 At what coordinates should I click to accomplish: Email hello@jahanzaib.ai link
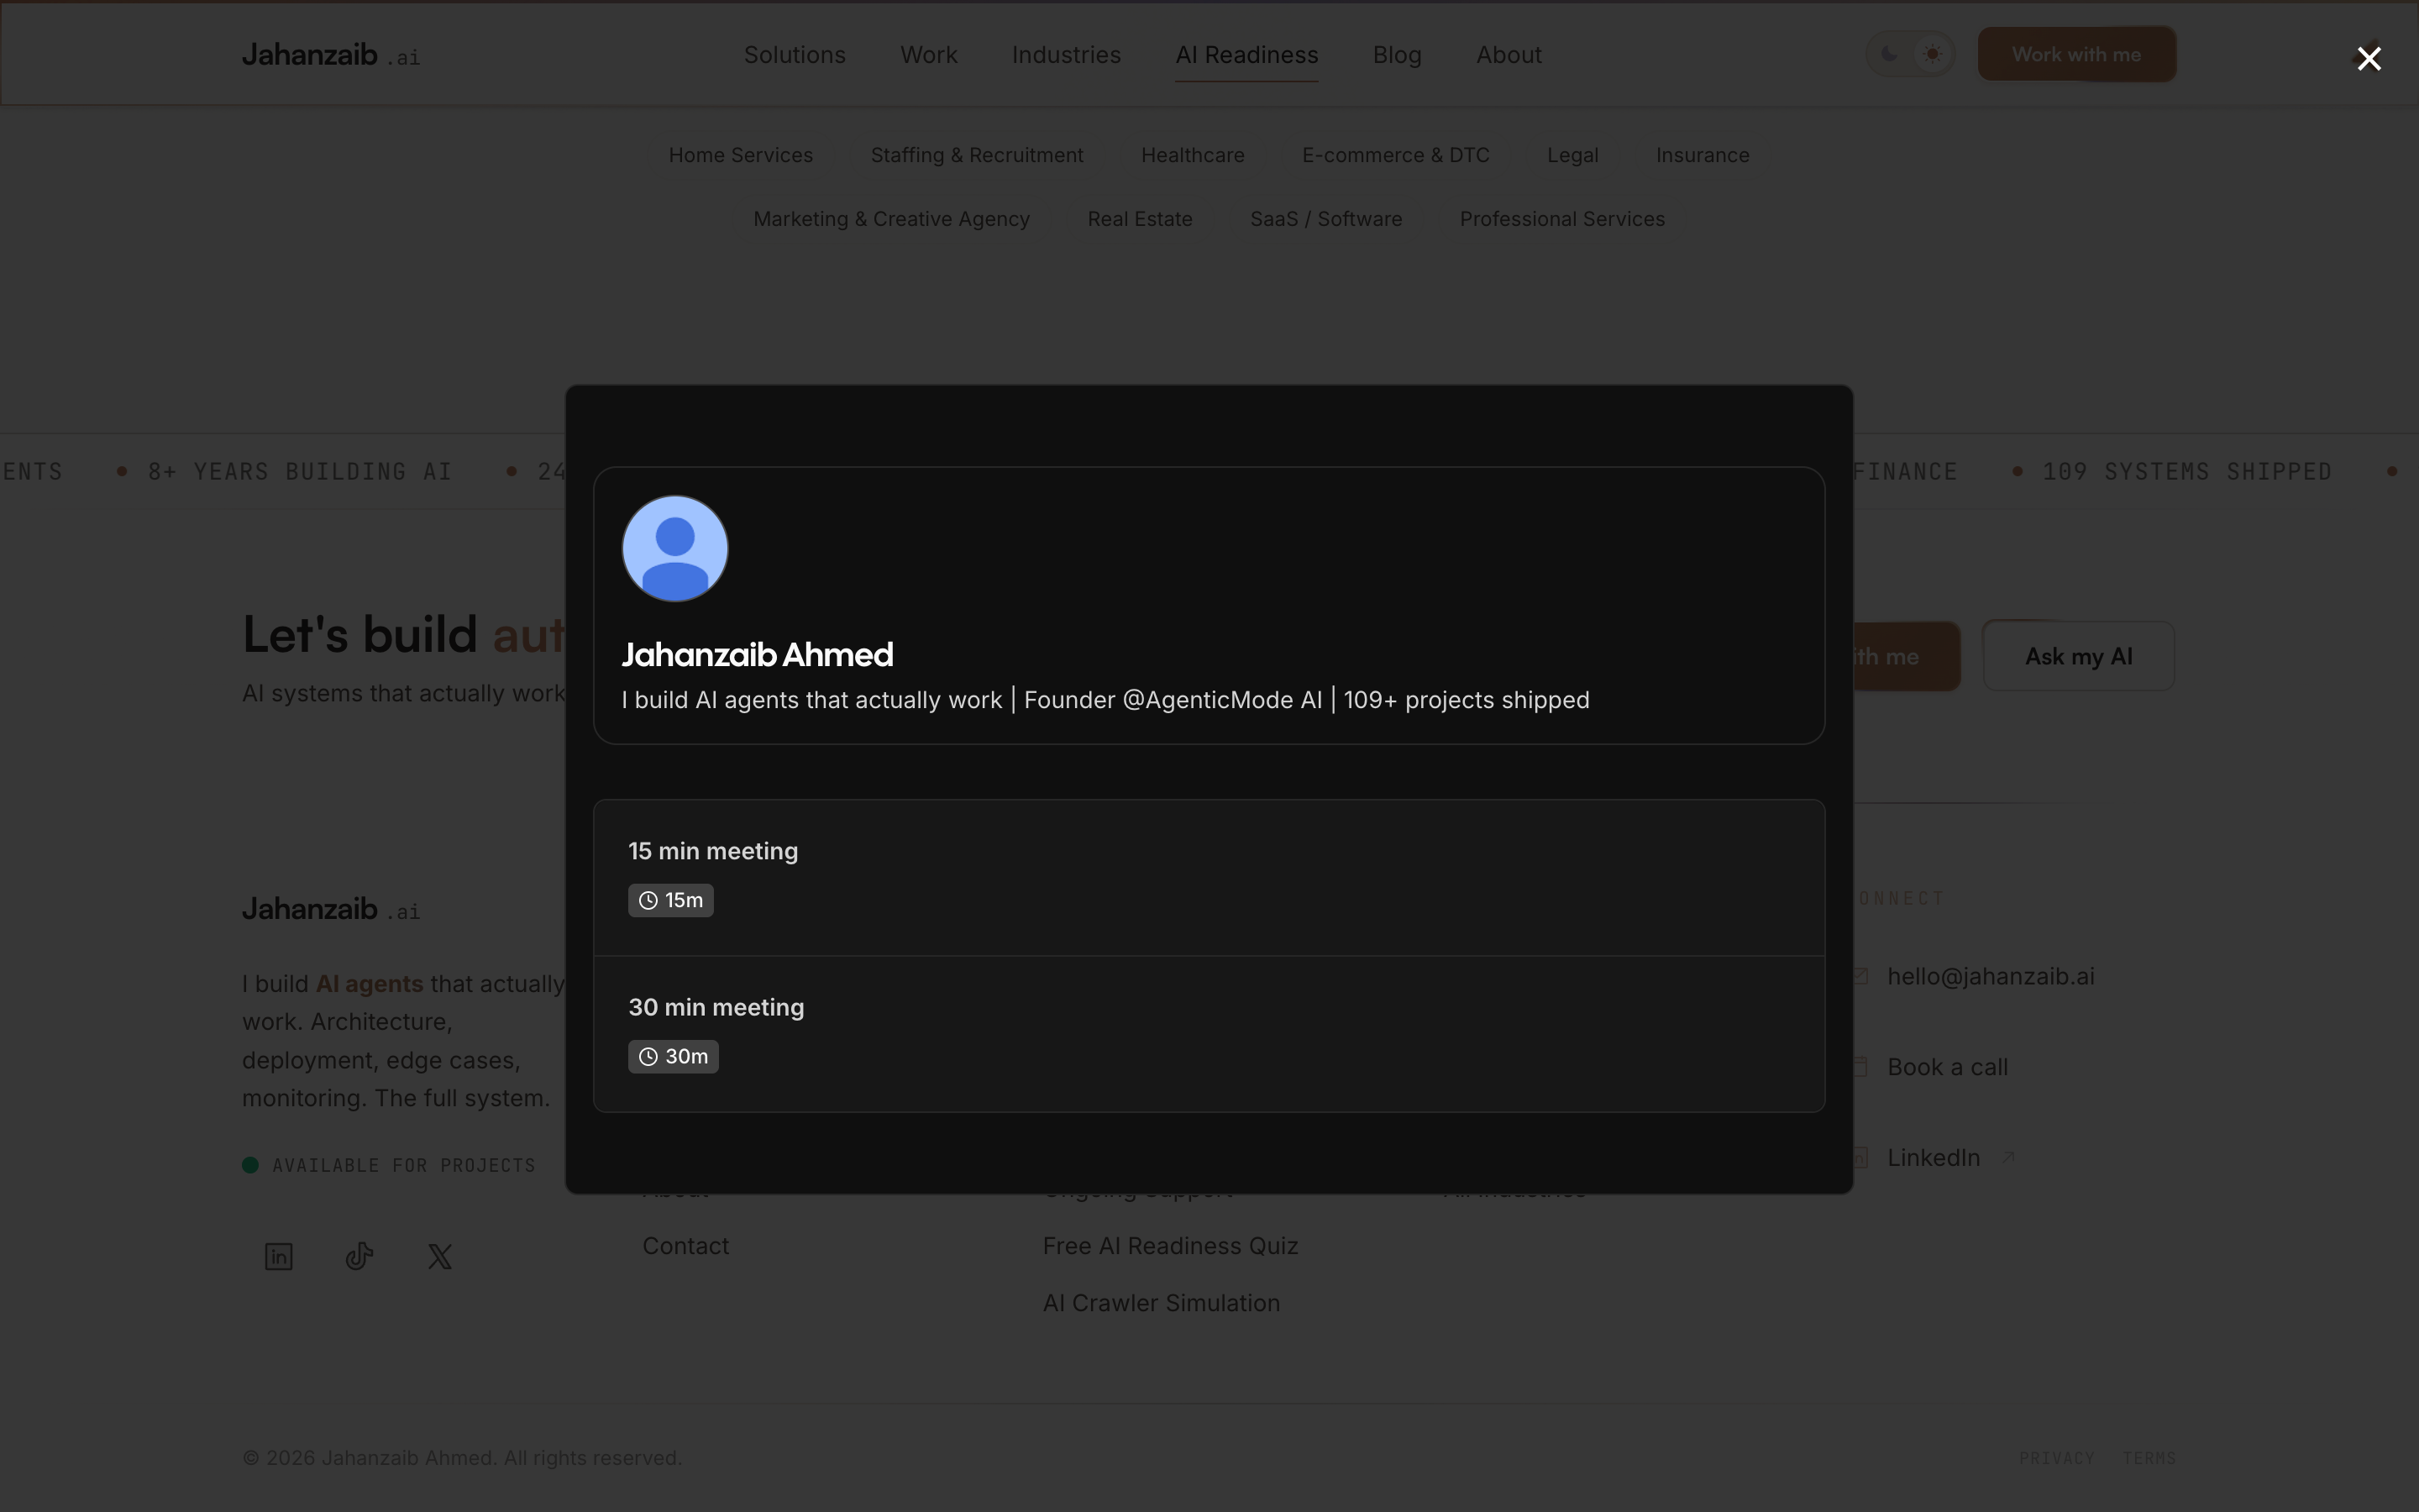[x=1990, y=976]
